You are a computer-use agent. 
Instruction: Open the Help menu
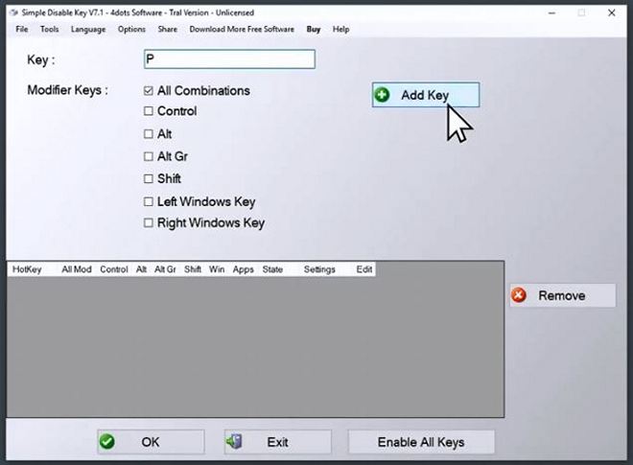coord(340,29)
